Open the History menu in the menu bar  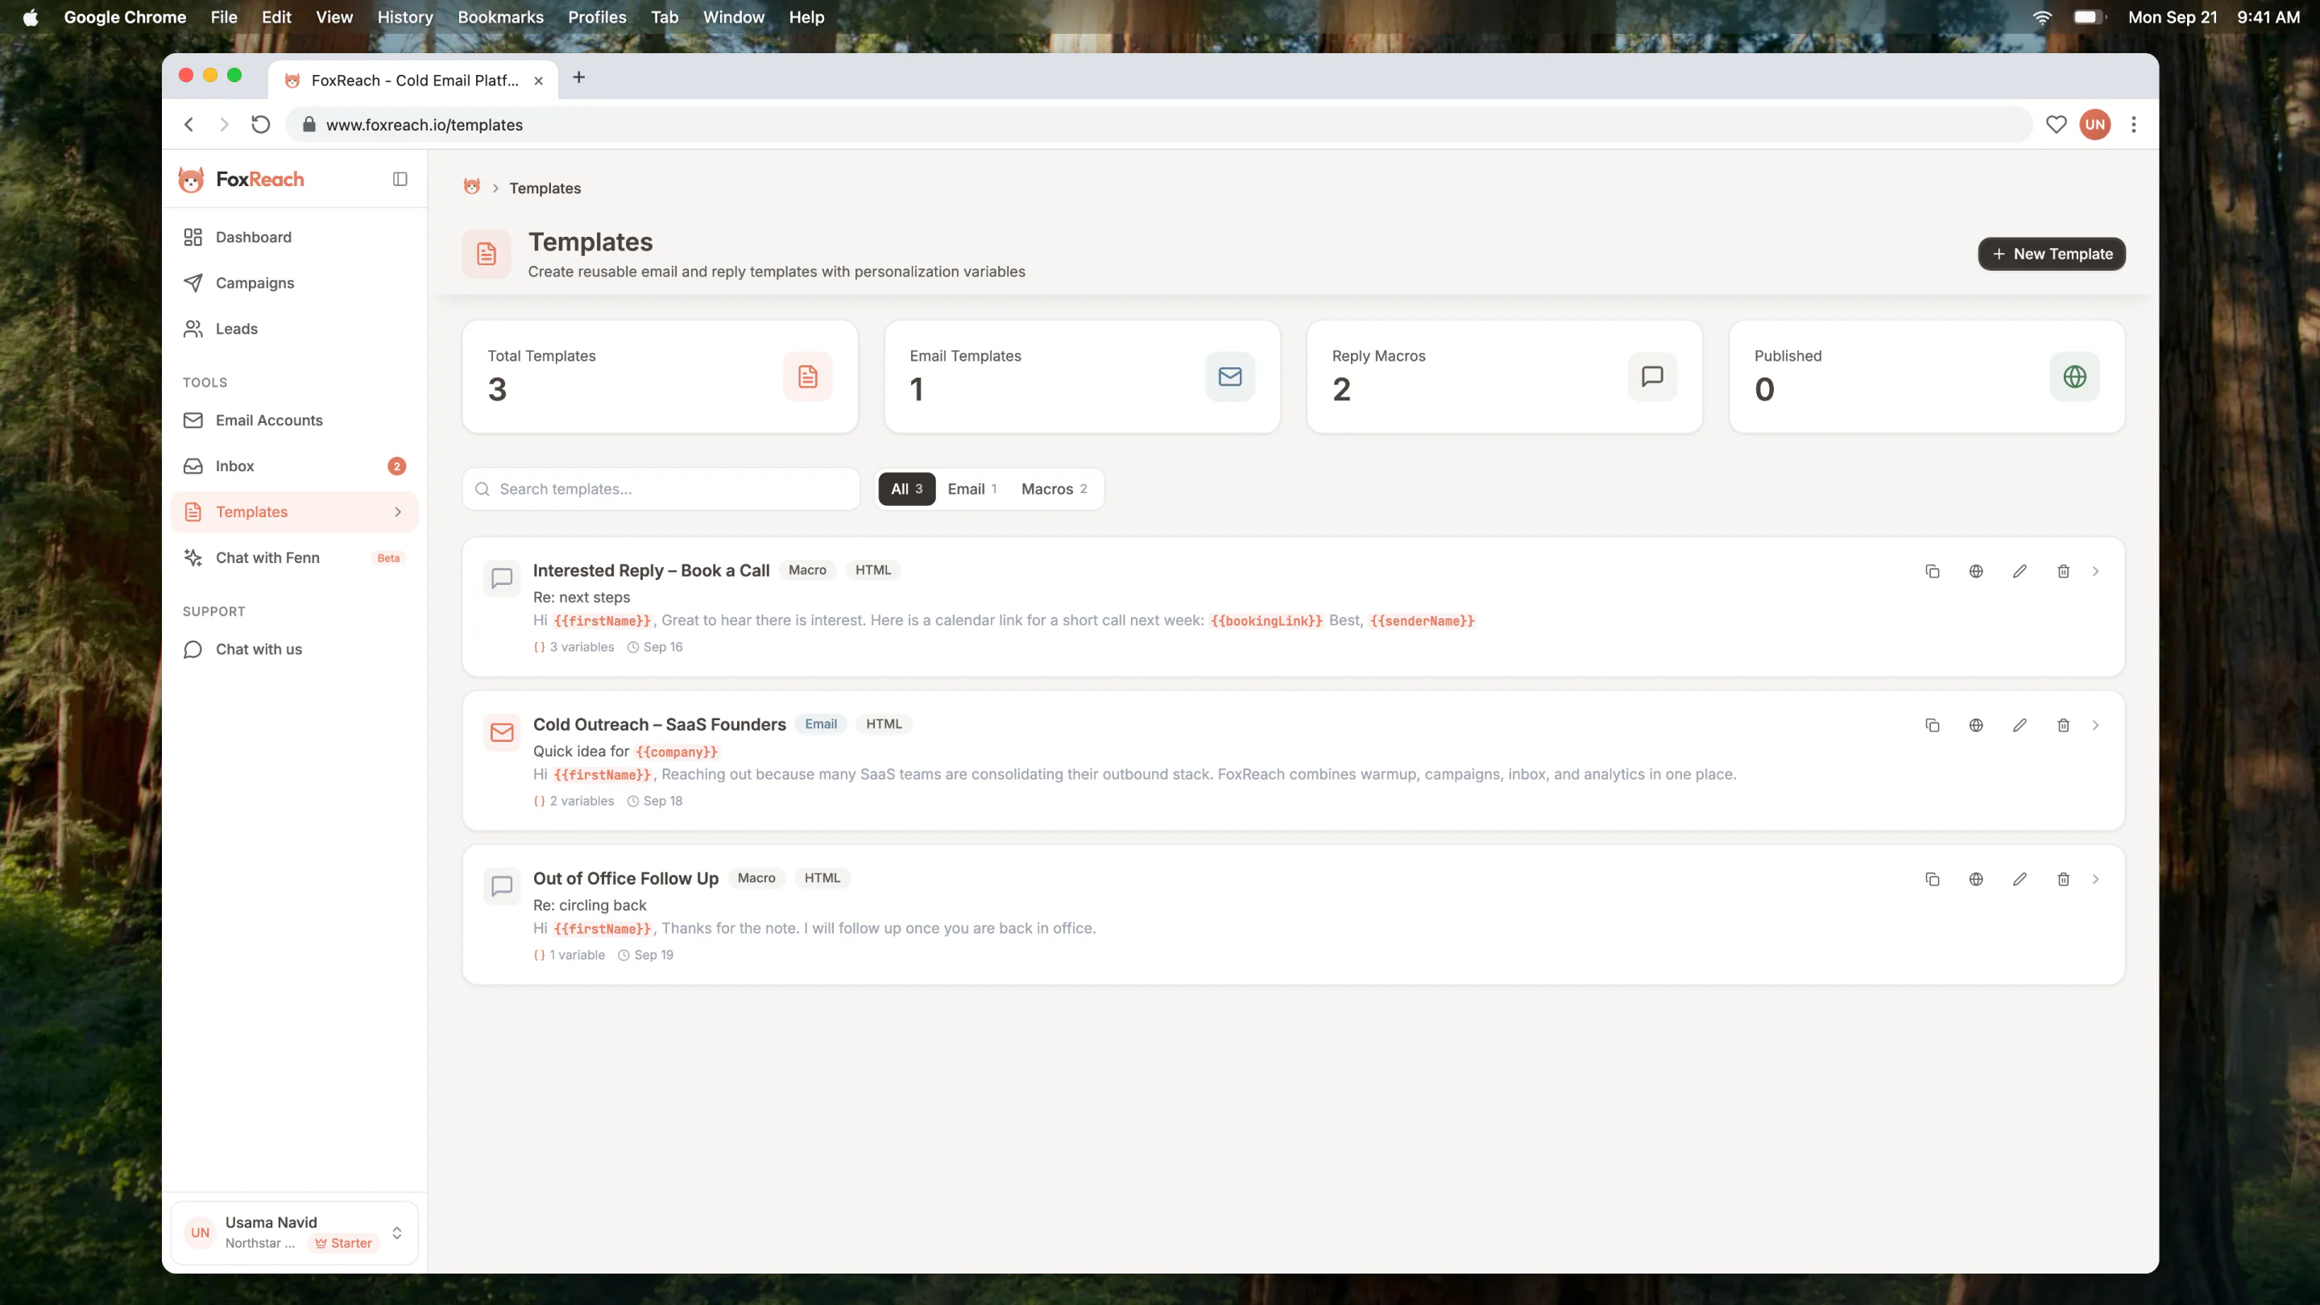pos(405,17)
